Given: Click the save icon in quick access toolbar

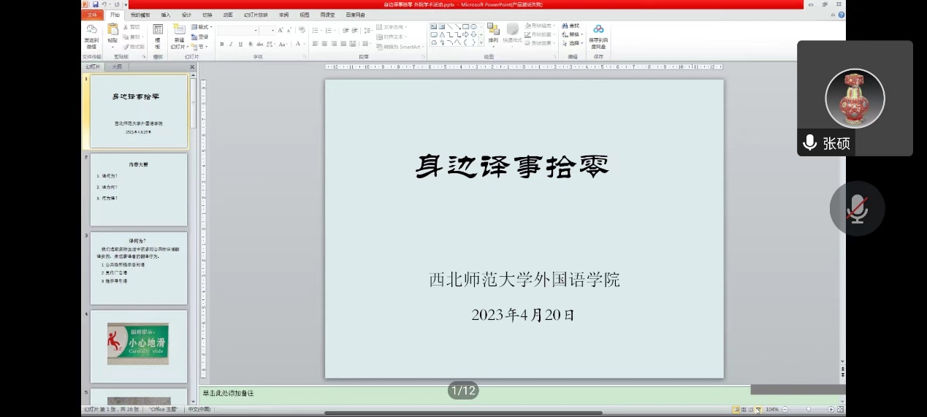Looking at the screenshot, I should coord(96,4).
